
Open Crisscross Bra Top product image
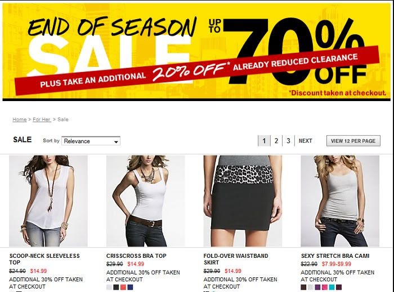(x=145, y=201)
